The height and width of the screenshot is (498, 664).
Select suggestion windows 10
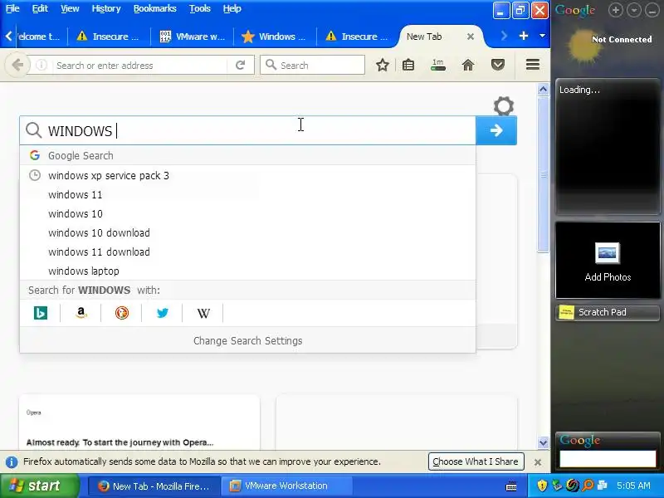point(247,214)
